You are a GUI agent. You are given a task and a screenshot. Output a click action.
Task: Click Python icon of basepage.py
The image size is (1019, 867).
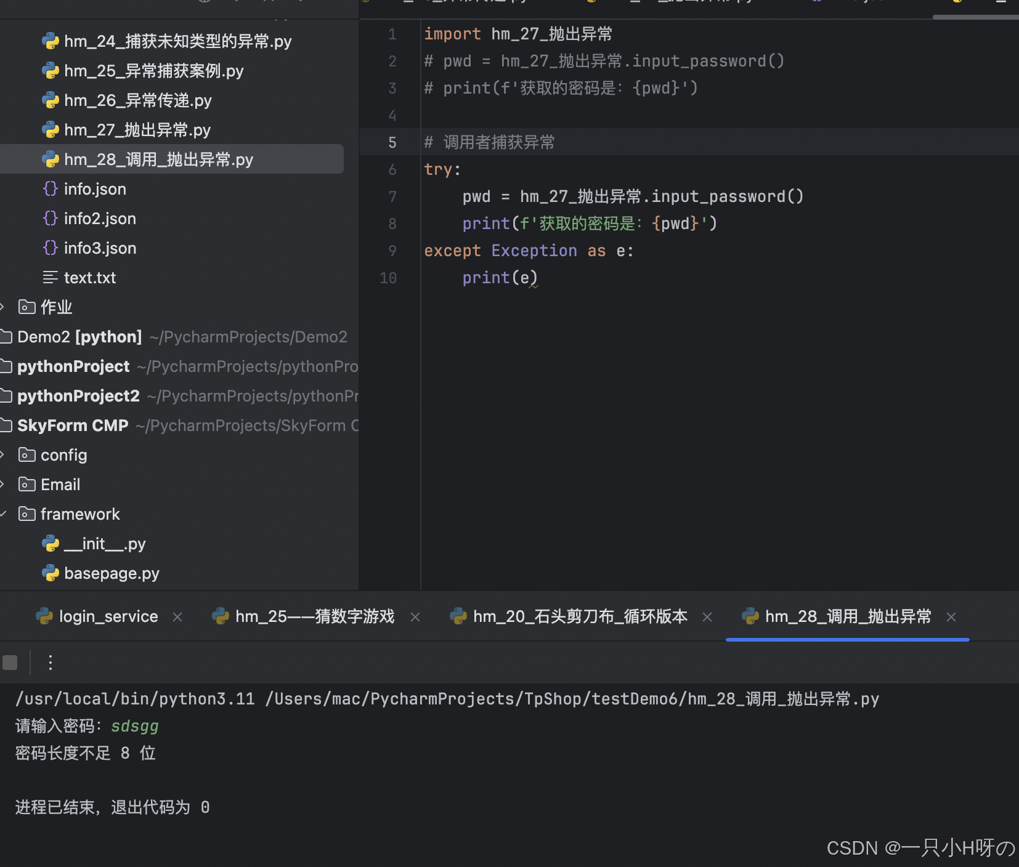[51, 573]
